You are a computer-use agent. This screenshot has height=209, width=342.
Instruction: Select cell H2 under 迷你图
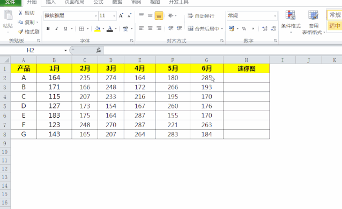coord(246,78)
